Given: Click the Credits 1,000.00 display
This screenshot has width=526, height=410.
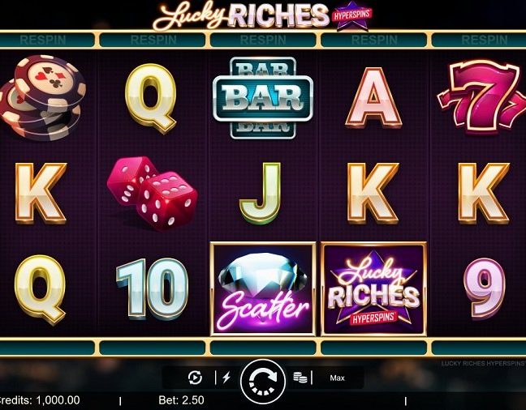Looking at the screenshot, I should [x=39, y=400].
